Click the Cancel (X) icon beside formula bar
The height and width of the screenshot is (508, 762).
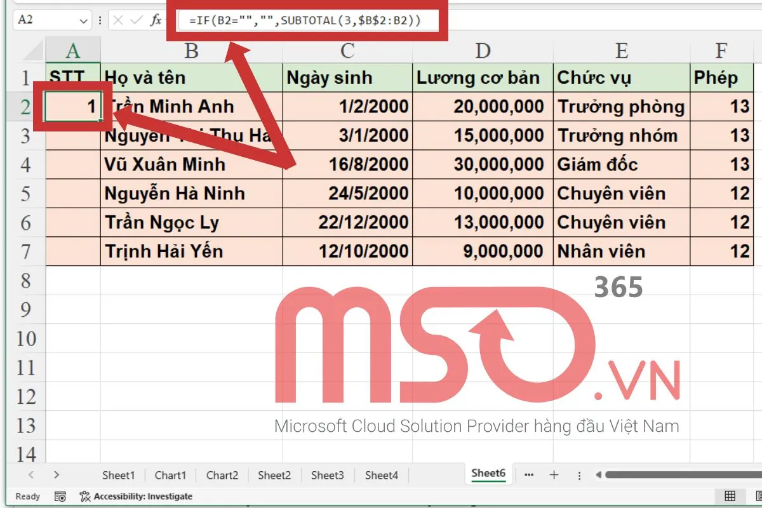(117, 20)
